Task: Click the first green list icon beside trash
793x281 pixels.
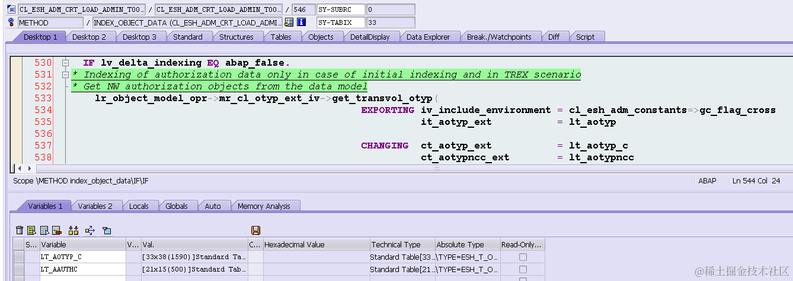Action: pyautogui.click(x=32, y=230)
